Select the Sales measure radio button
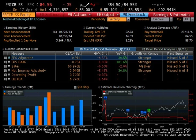 (9, 66)
